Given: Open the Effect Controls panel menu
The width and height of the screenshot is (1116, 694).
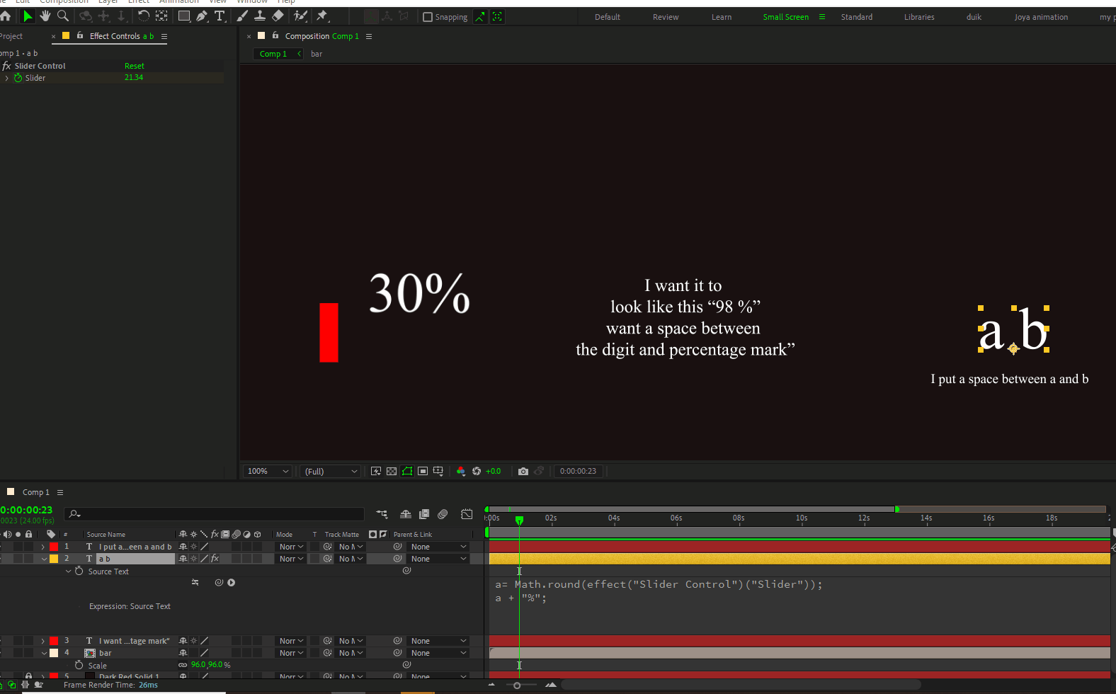Looking at the screenshot, I should point(164,36).
